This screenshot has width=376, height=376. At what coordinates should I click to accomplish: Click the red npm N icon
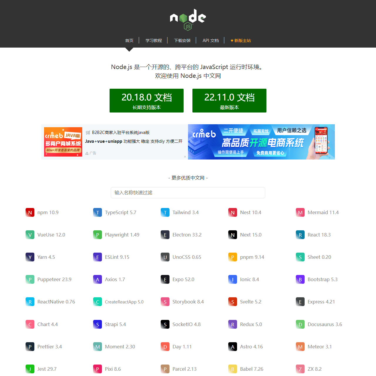tap(30, 212)
